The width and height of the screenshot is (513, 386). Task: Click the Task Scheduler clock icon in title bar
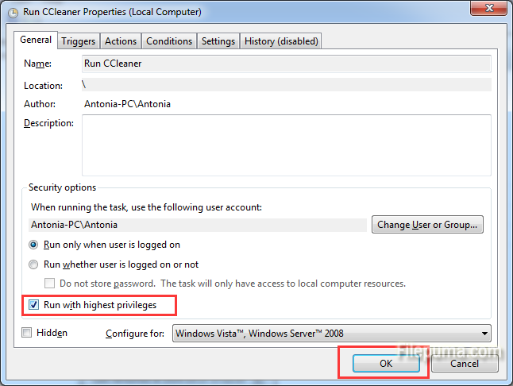(x=13, y=13)
